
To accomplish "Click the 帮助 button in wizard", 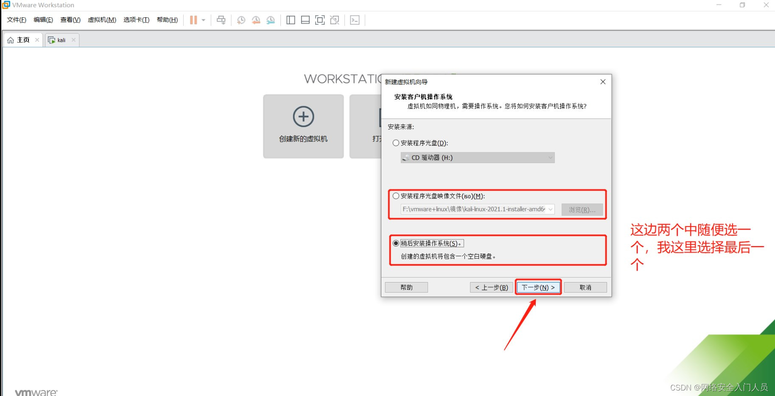I will click(x=406, y=288).
